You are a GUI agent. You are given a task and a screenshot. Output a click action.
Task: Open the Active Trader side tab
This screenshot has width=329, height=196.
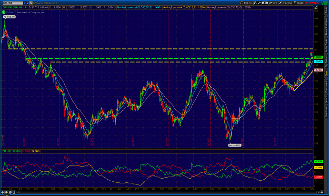[x=326, y=45]
